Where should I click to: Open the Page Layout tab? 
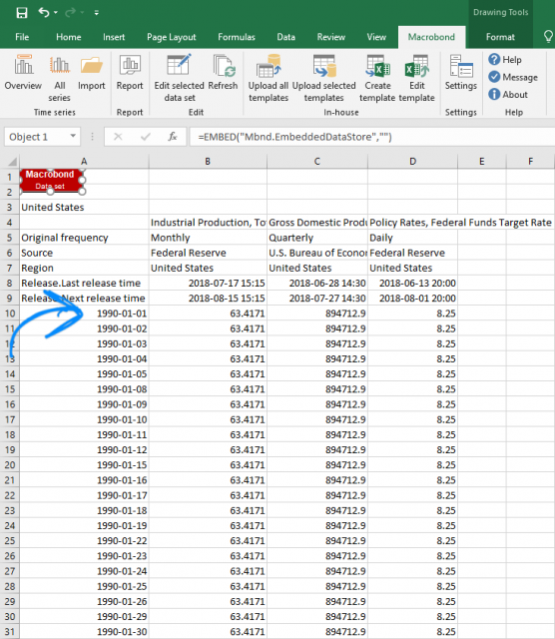[x=171, y=37]
